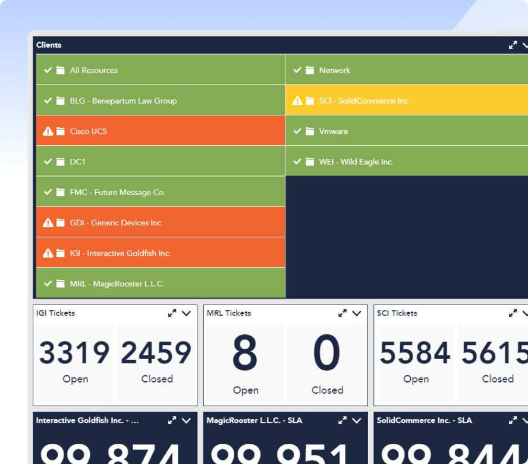
Task: Click the SCI - SolidCommerce warning triangle icon
Action: point(297,101)
